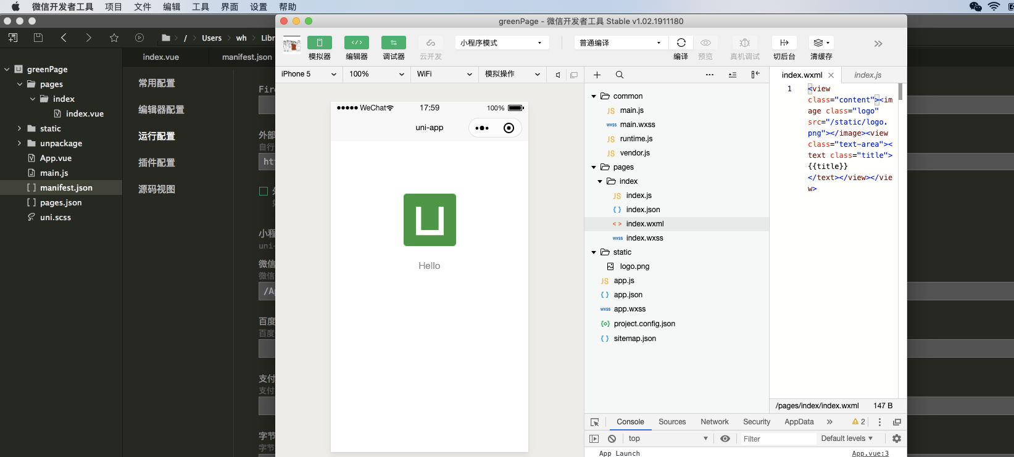Click the console Filter input field
This screenshot has width=1014, height=457.
click(778, 438)
